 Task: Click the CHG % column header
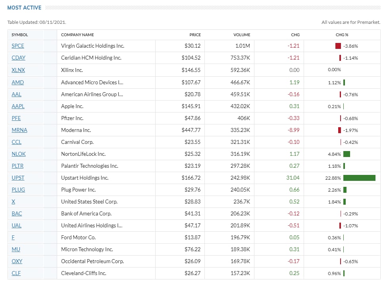pyautogui.click(x=342, y=35)
